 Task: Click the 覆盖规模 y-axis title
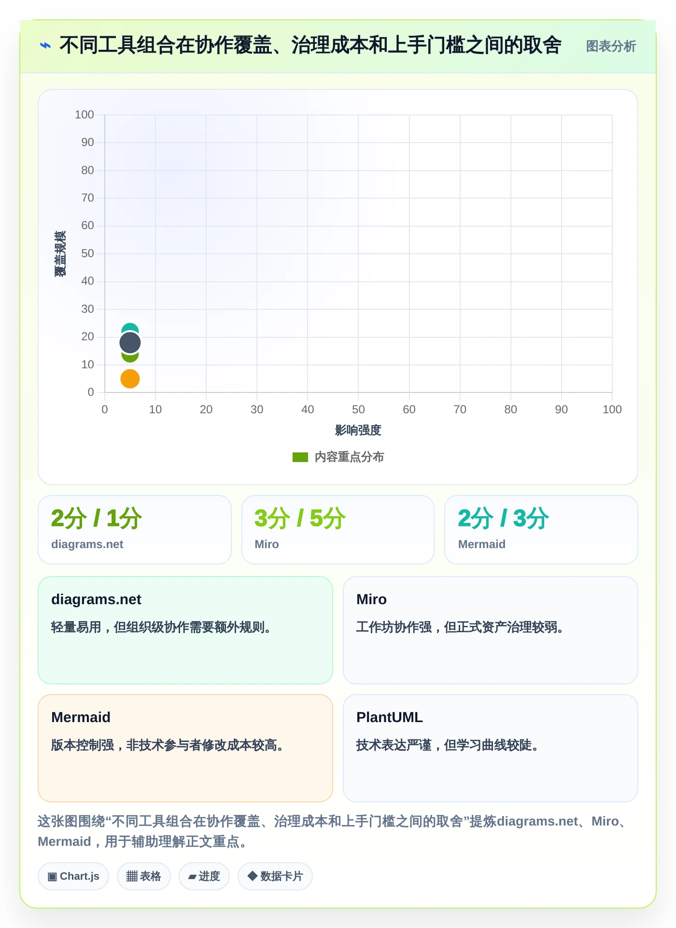point(60,254)
